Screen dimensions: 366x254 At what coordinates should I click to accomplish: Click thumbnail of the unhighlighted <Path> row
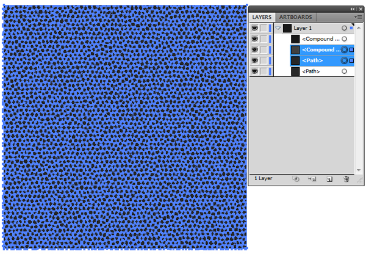pos(295,71)
